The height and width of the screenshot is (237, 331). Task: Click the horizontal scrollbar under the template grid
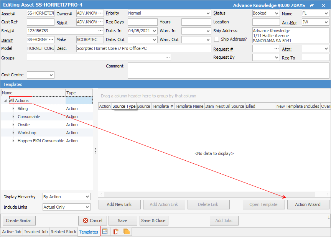(207, 194)
